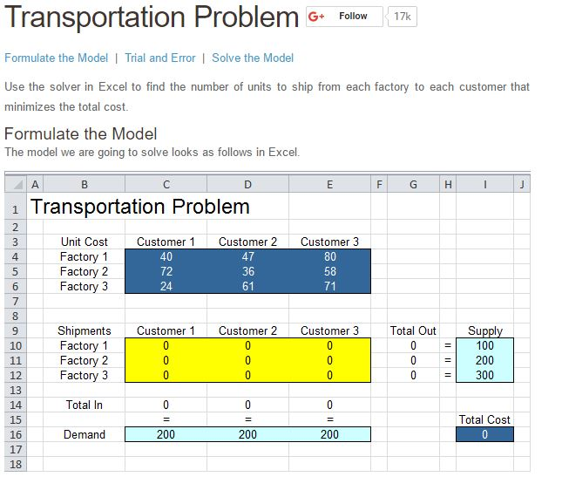This screenshot has height=504, width=562.
Task: Click the 17k follower count bubble
Action: click(x=402, y=17)
